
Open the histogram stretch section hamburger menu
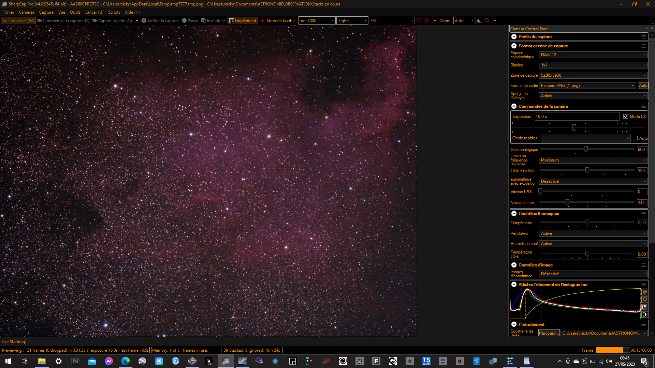pyautogui.click(x=643, y=285)
